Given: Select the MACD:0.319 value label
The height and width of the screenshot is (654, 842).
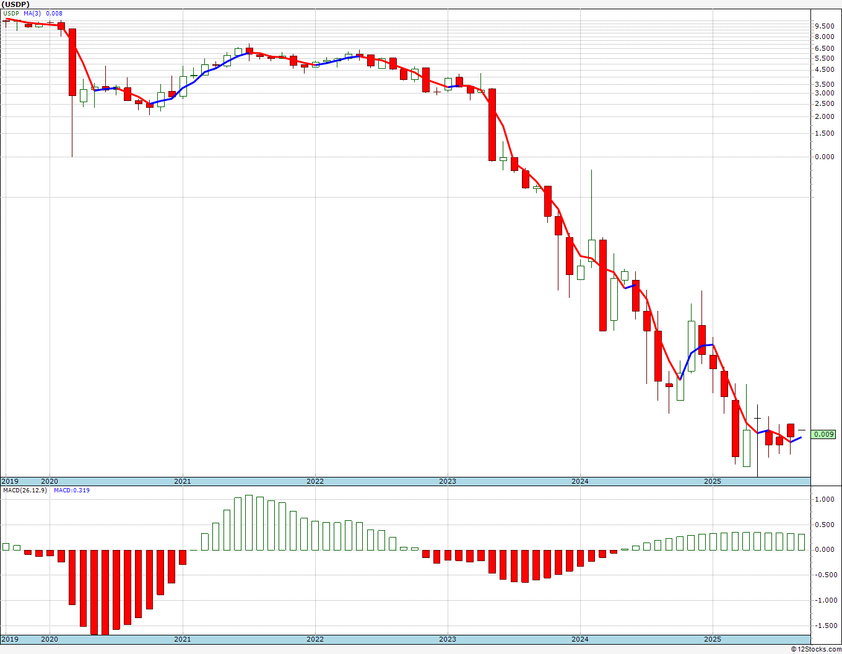Looking at the screenshot, I should 72,490.
